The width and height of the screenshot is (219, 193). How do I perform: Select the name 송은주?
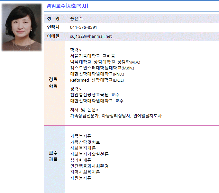coord(77,19)
